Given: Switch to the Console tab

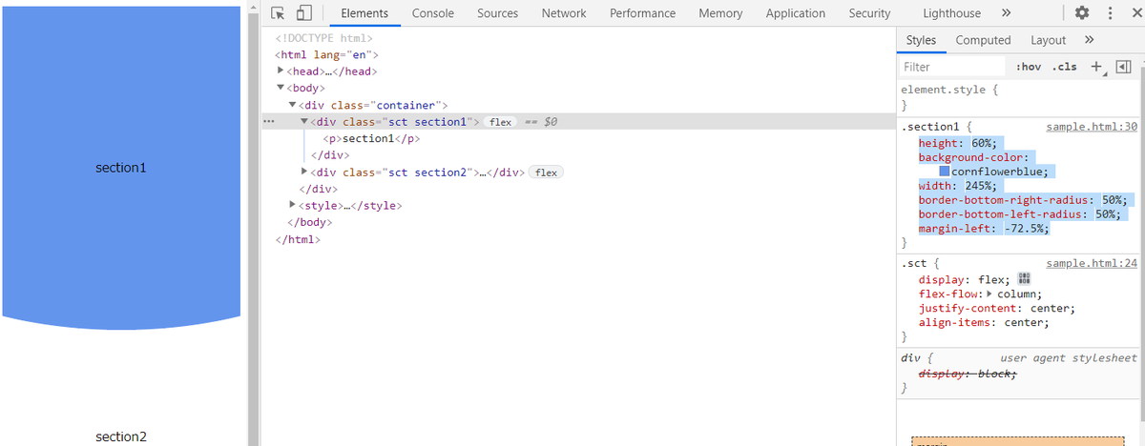Looking at the screenshot, I should 433,13.
